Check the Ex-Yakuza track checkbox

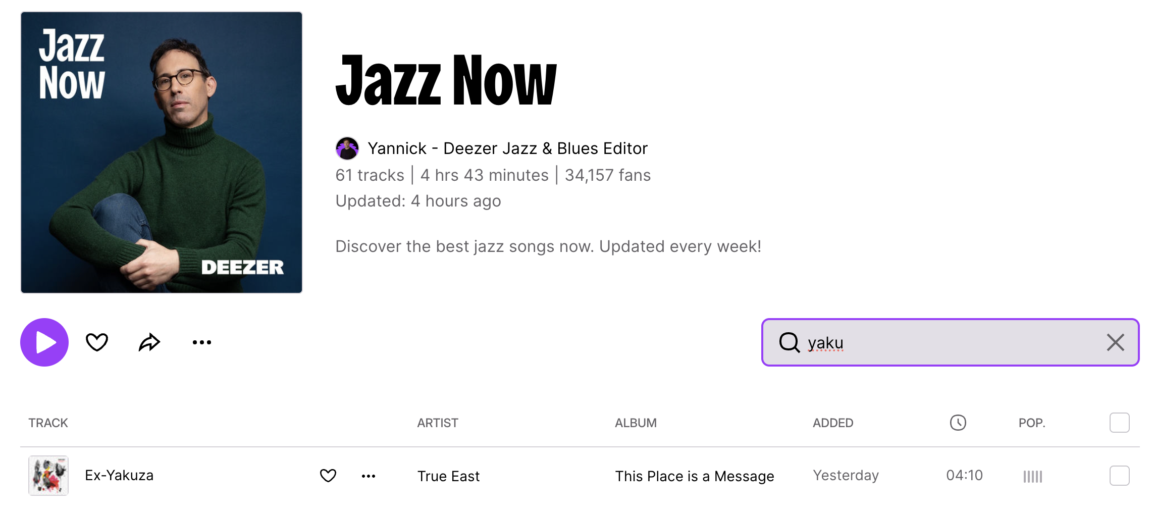[1119, 476]
